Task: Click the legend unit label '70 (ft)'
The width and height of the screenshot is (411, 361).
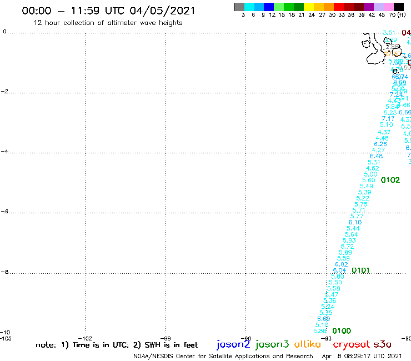Action: click(397, 14)
